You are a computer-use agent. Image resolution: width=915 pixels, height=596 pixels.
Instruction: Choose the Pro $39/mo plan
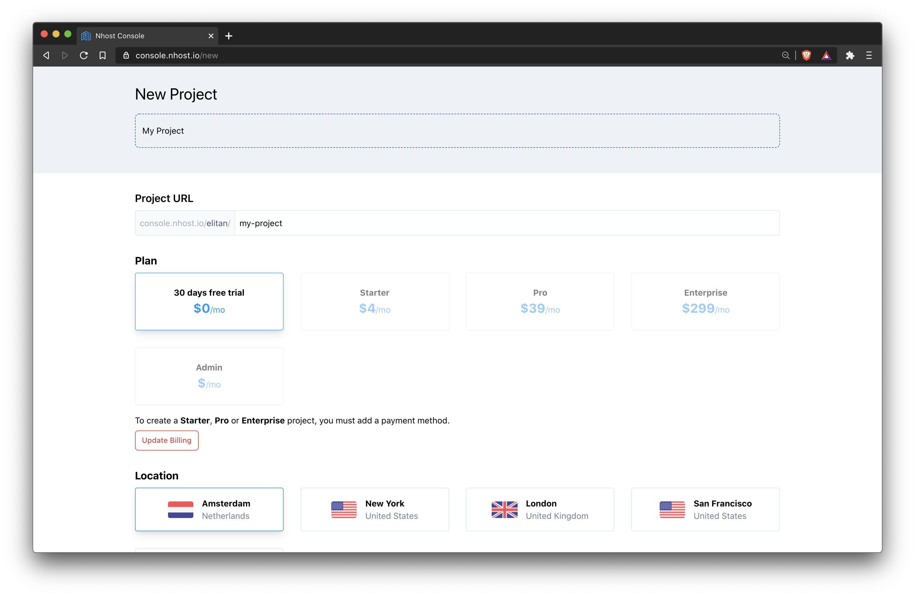tap(540, 301)
